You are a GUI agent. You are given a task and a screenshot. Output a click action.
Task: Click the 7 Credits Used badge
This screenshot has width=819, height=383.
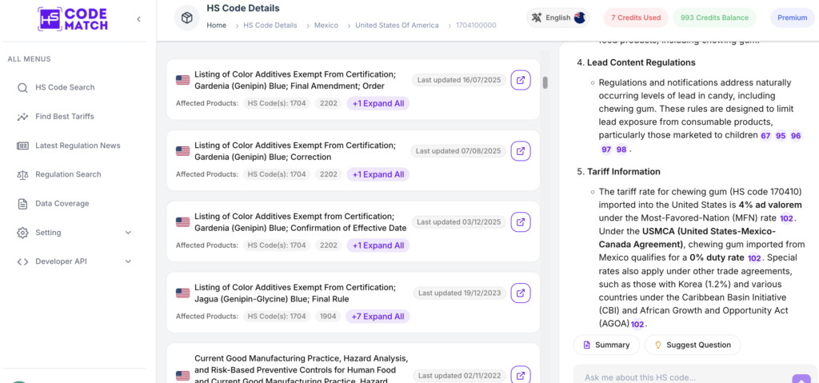pyautogui.click(x=636, y=18)
